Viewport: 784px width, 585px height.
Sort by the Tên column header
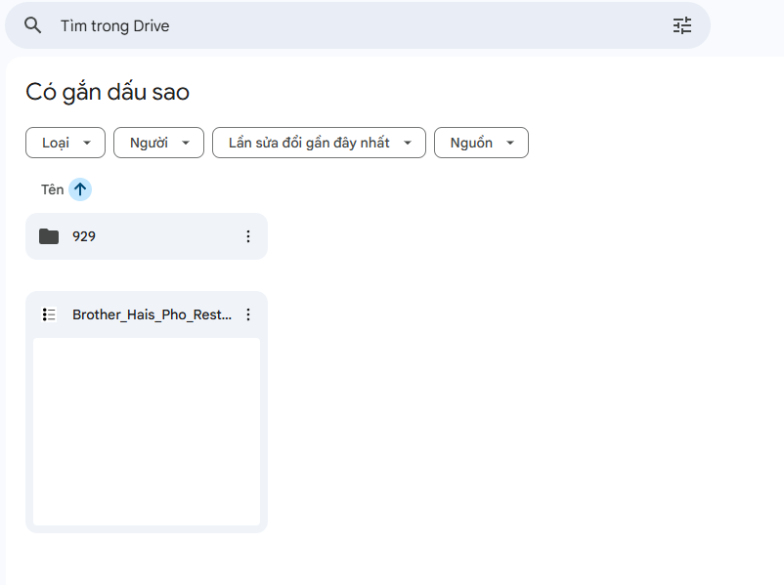click(x=52, y=189)
